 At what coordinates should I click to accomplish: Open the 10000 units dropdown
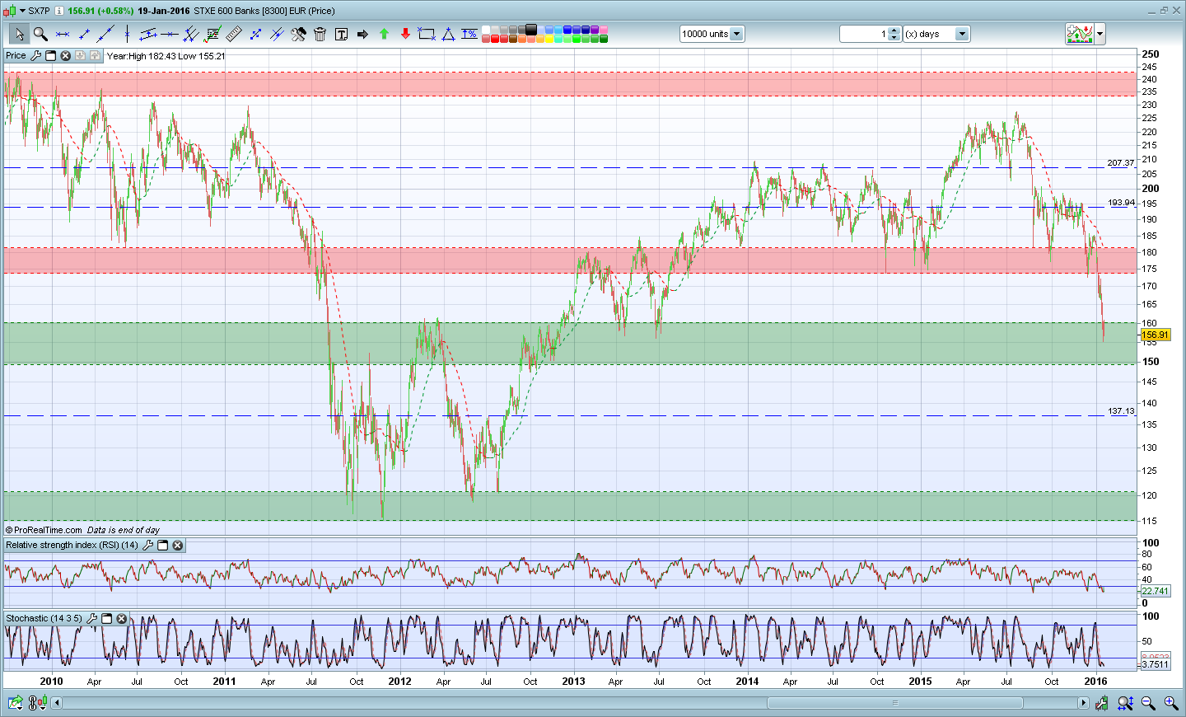[x=736, y=34]
